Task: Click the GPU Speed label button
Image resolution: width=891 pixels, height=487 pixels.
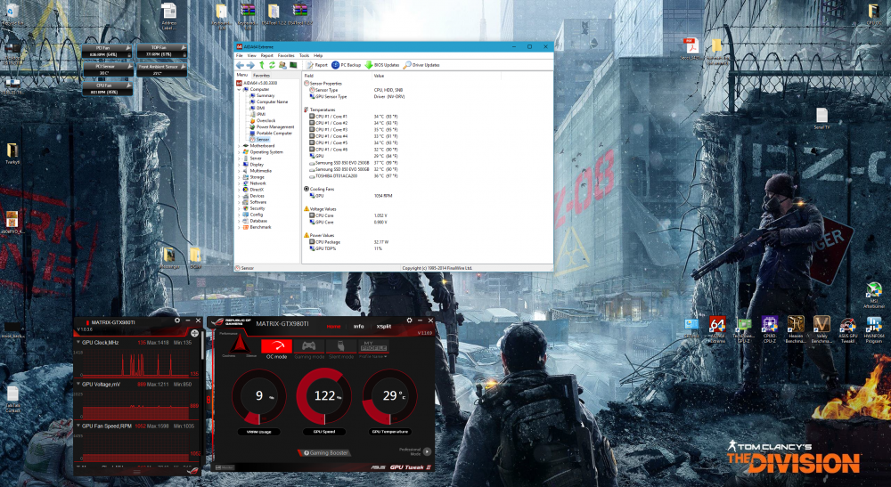Action: 324,432
